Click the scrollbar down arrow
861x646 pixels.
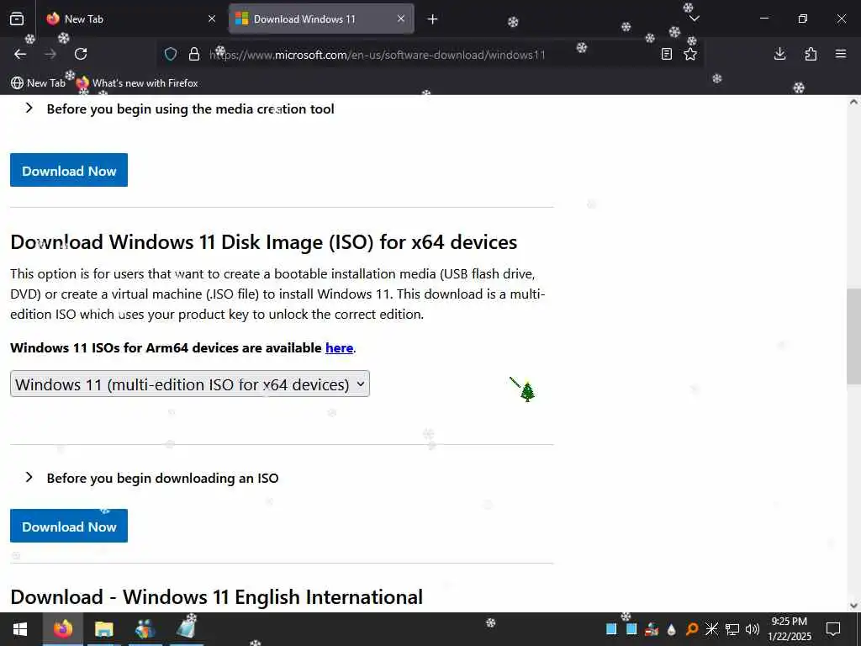point(853,606)
